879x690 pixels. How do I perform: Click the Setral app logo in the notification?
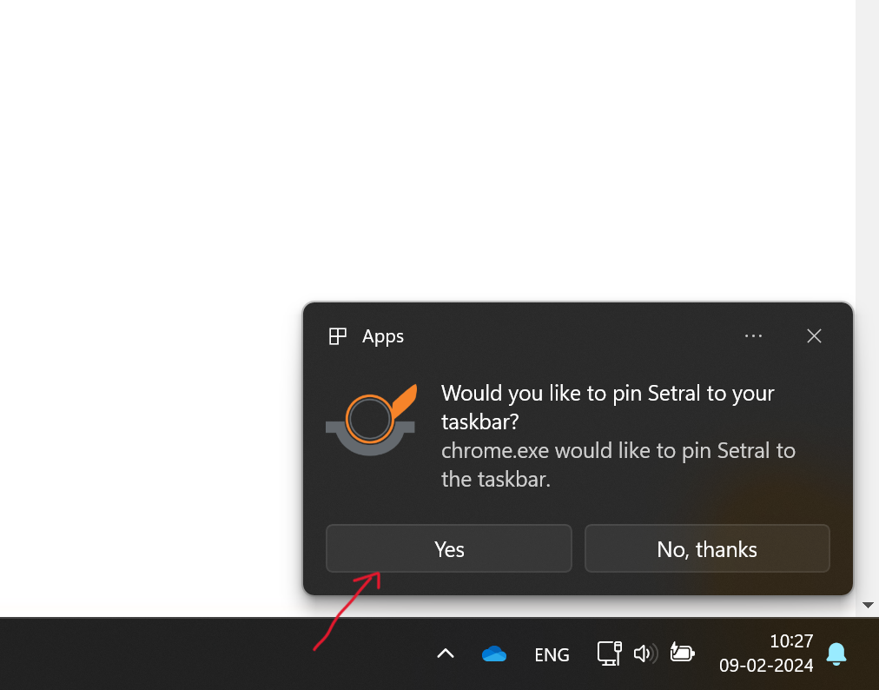(x=371, y=418)
